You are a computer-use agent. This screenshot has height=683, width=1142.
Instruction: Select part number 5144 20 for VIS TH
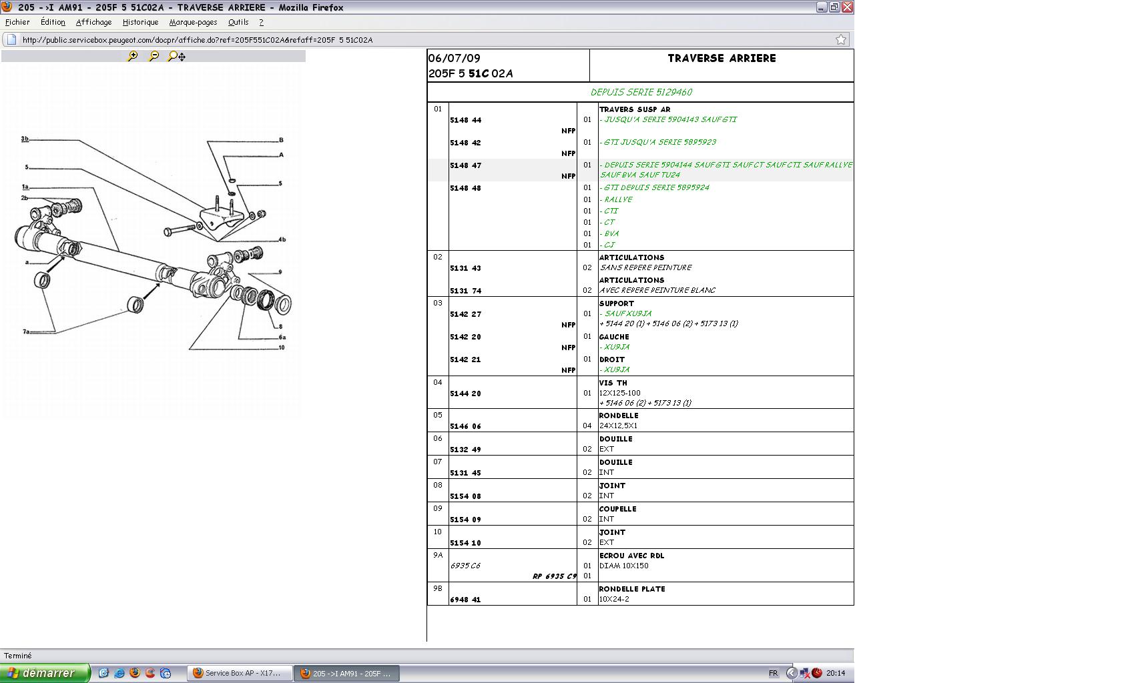465,394
